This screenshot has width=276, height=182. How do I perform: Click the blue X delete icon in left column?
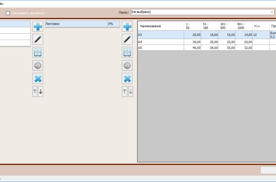pos(38,79)
